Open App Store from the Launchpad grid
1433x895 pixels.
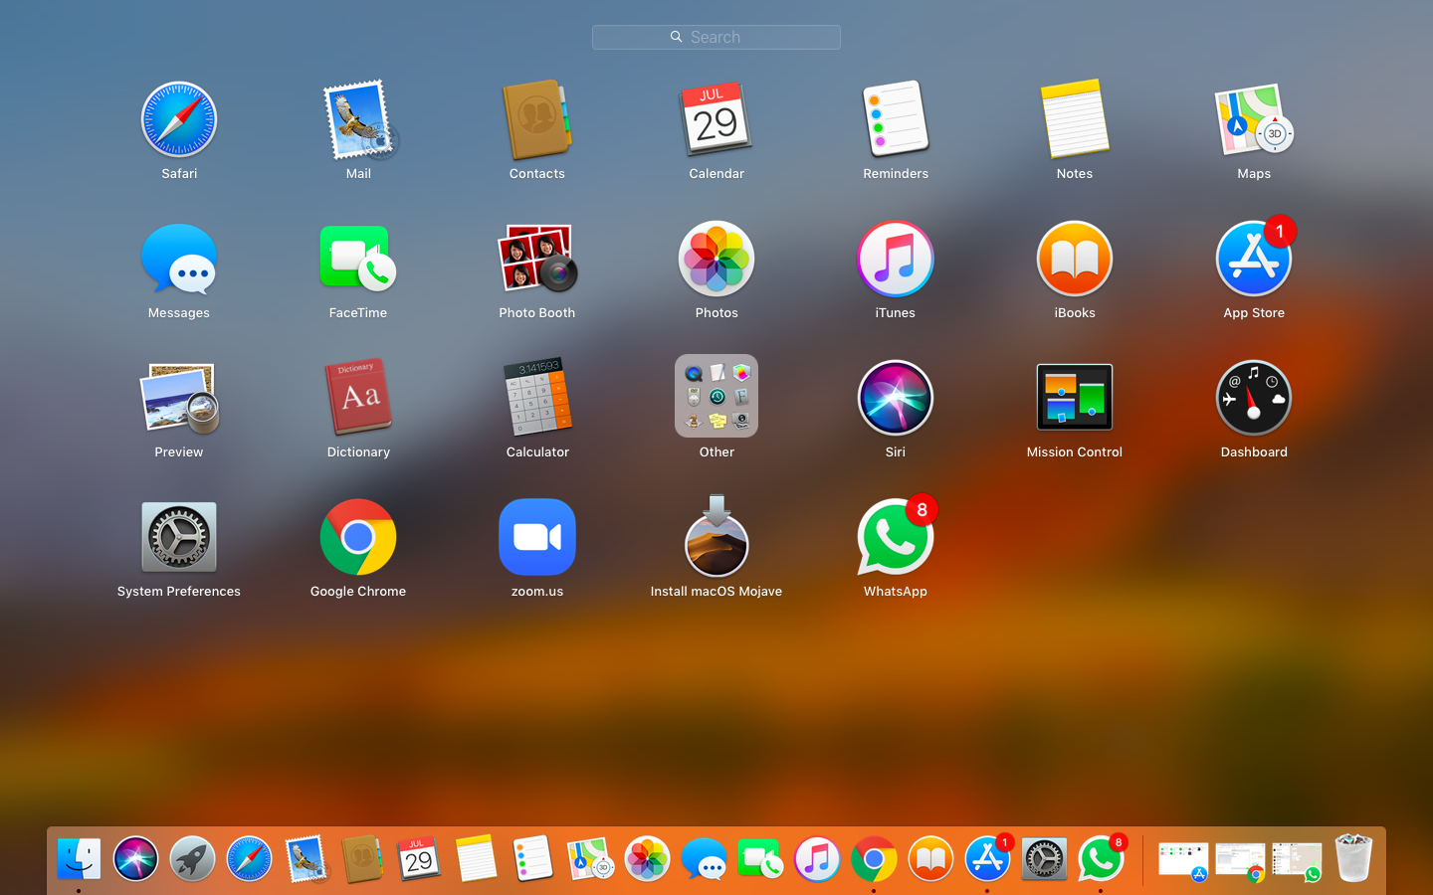click(x=1254, y=259)
